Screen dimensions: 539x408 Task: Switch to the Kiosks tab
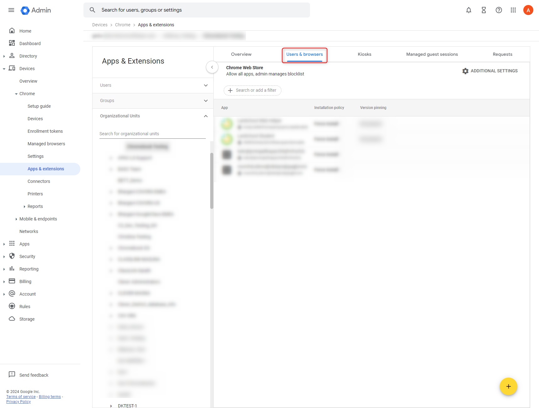click(365, 54)
